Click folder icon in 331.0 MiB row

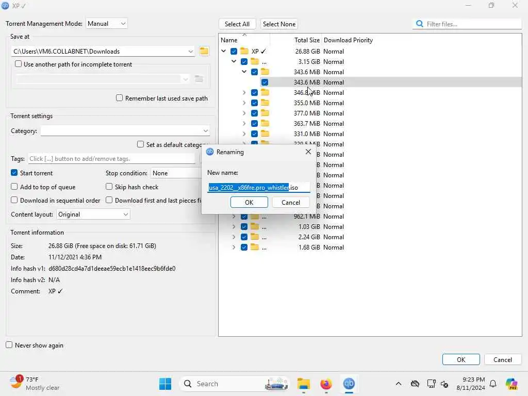pos(265,134)
